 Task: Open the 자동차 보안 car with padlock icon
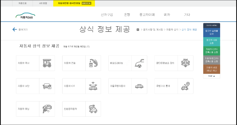coord(47,86)
